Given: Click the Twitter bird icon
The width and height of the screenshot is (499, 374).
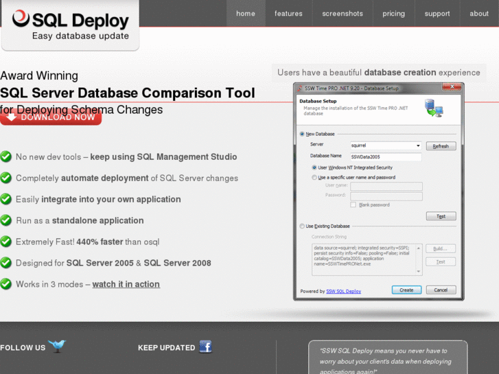Looking at the screenshot, I should pyautogui.click(x=57, y=347).
